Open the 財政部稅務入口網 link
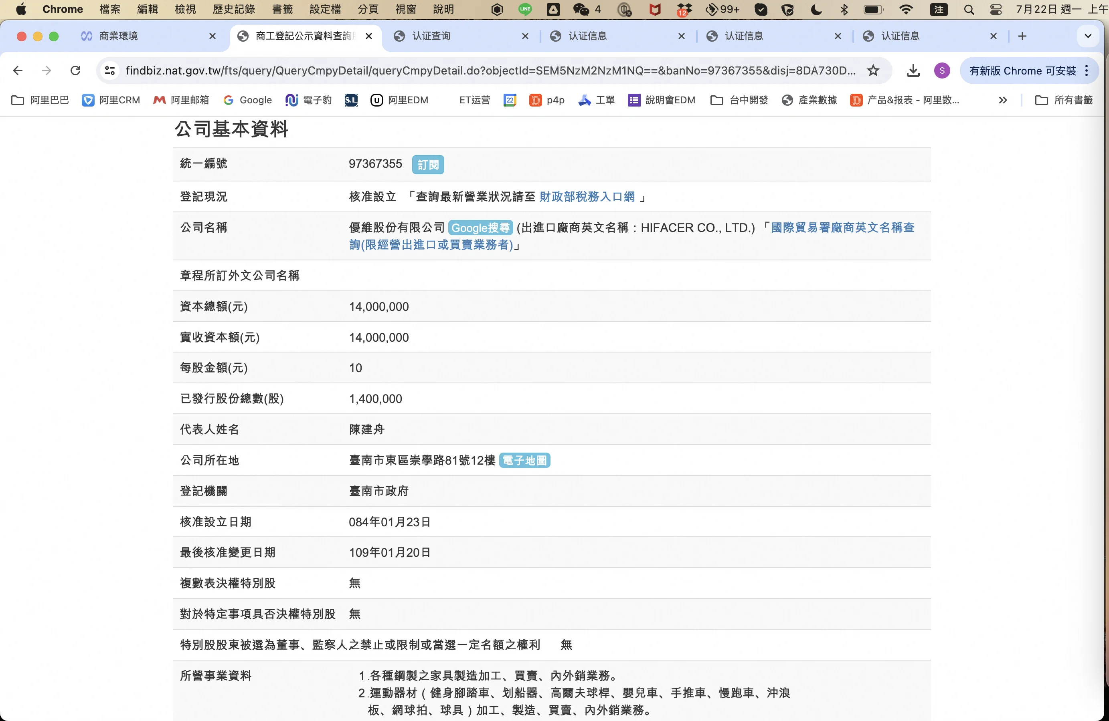Screen dimensions: 1109x721 pos(587,196)
